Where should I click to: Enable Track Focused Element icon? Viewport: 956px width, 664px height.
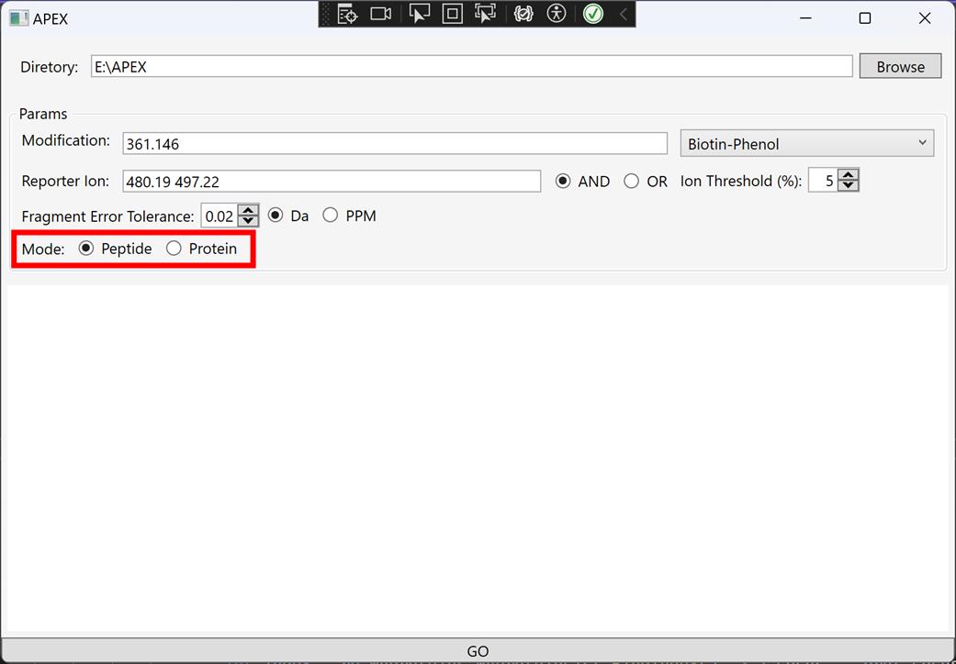point(485,14)
